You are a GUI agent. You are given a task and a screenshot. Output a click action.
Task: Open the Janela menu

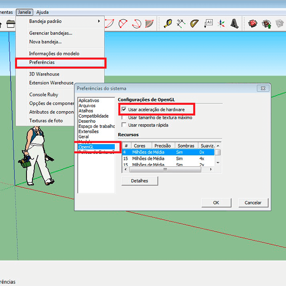(24, 12)
